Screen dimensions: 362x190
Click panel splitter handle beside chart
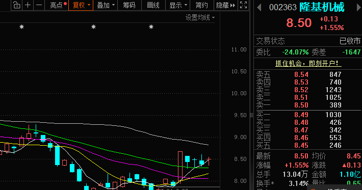pyautogui.click(x=252, y=115)
